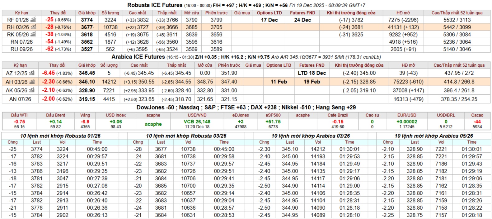Open the USD/VND exchange rate header

tap(197, 115)
